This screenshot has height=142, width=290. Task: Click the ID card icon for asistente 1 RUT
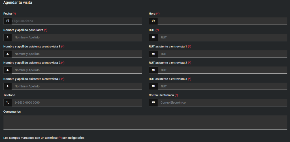[153, 54]
